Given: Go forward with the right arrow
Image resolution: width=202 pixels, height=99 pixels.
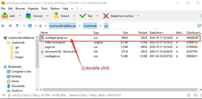Looking at the screenshot, I should 10,26.
